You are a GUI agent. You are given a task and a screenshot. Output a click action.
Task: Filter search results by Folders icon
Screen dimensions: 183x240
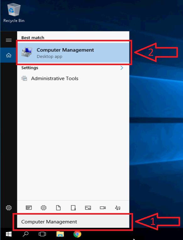[x=73, y=208]
